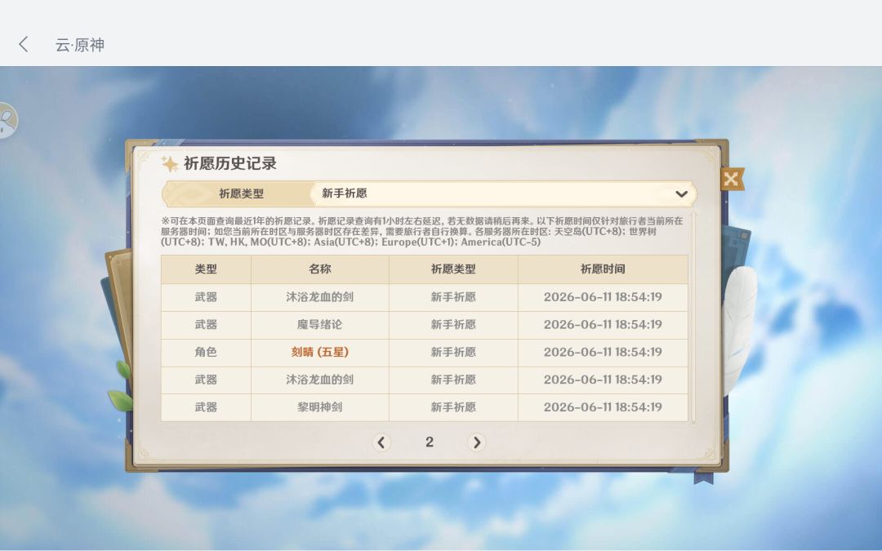Go to the next page of wish records
Viewport: 882px width, 551px height.
pos(476,442)
